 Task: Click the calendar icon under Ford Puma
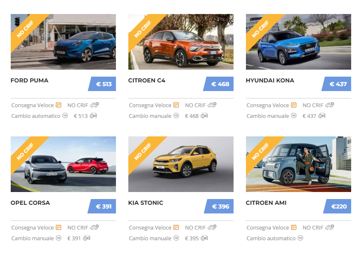coord(59,105)
